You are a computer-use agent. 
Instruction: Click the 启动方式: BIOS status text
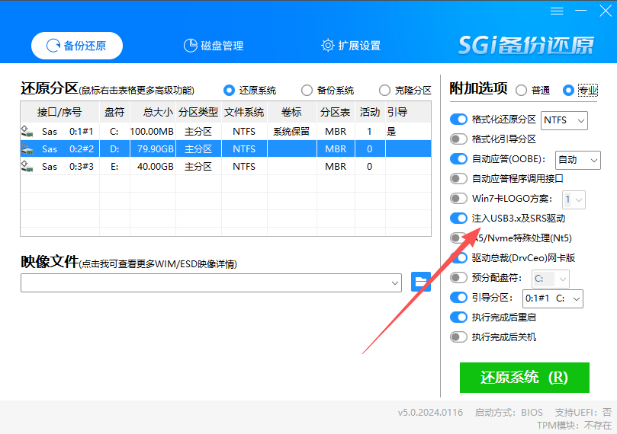coord(509,413)
